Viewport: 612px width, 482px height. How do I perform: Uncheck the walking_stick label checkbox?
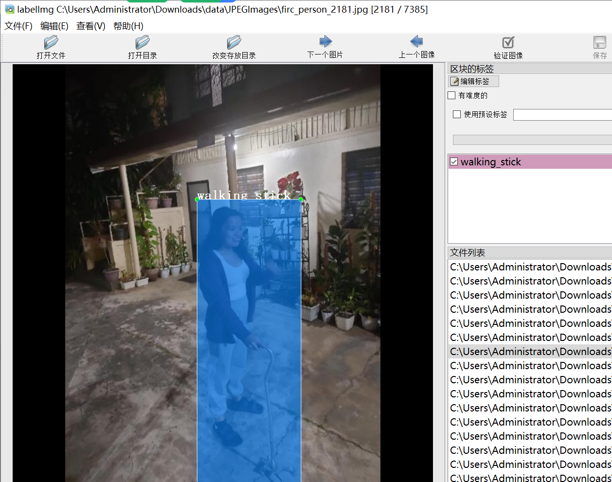click(x=454, y=161)
